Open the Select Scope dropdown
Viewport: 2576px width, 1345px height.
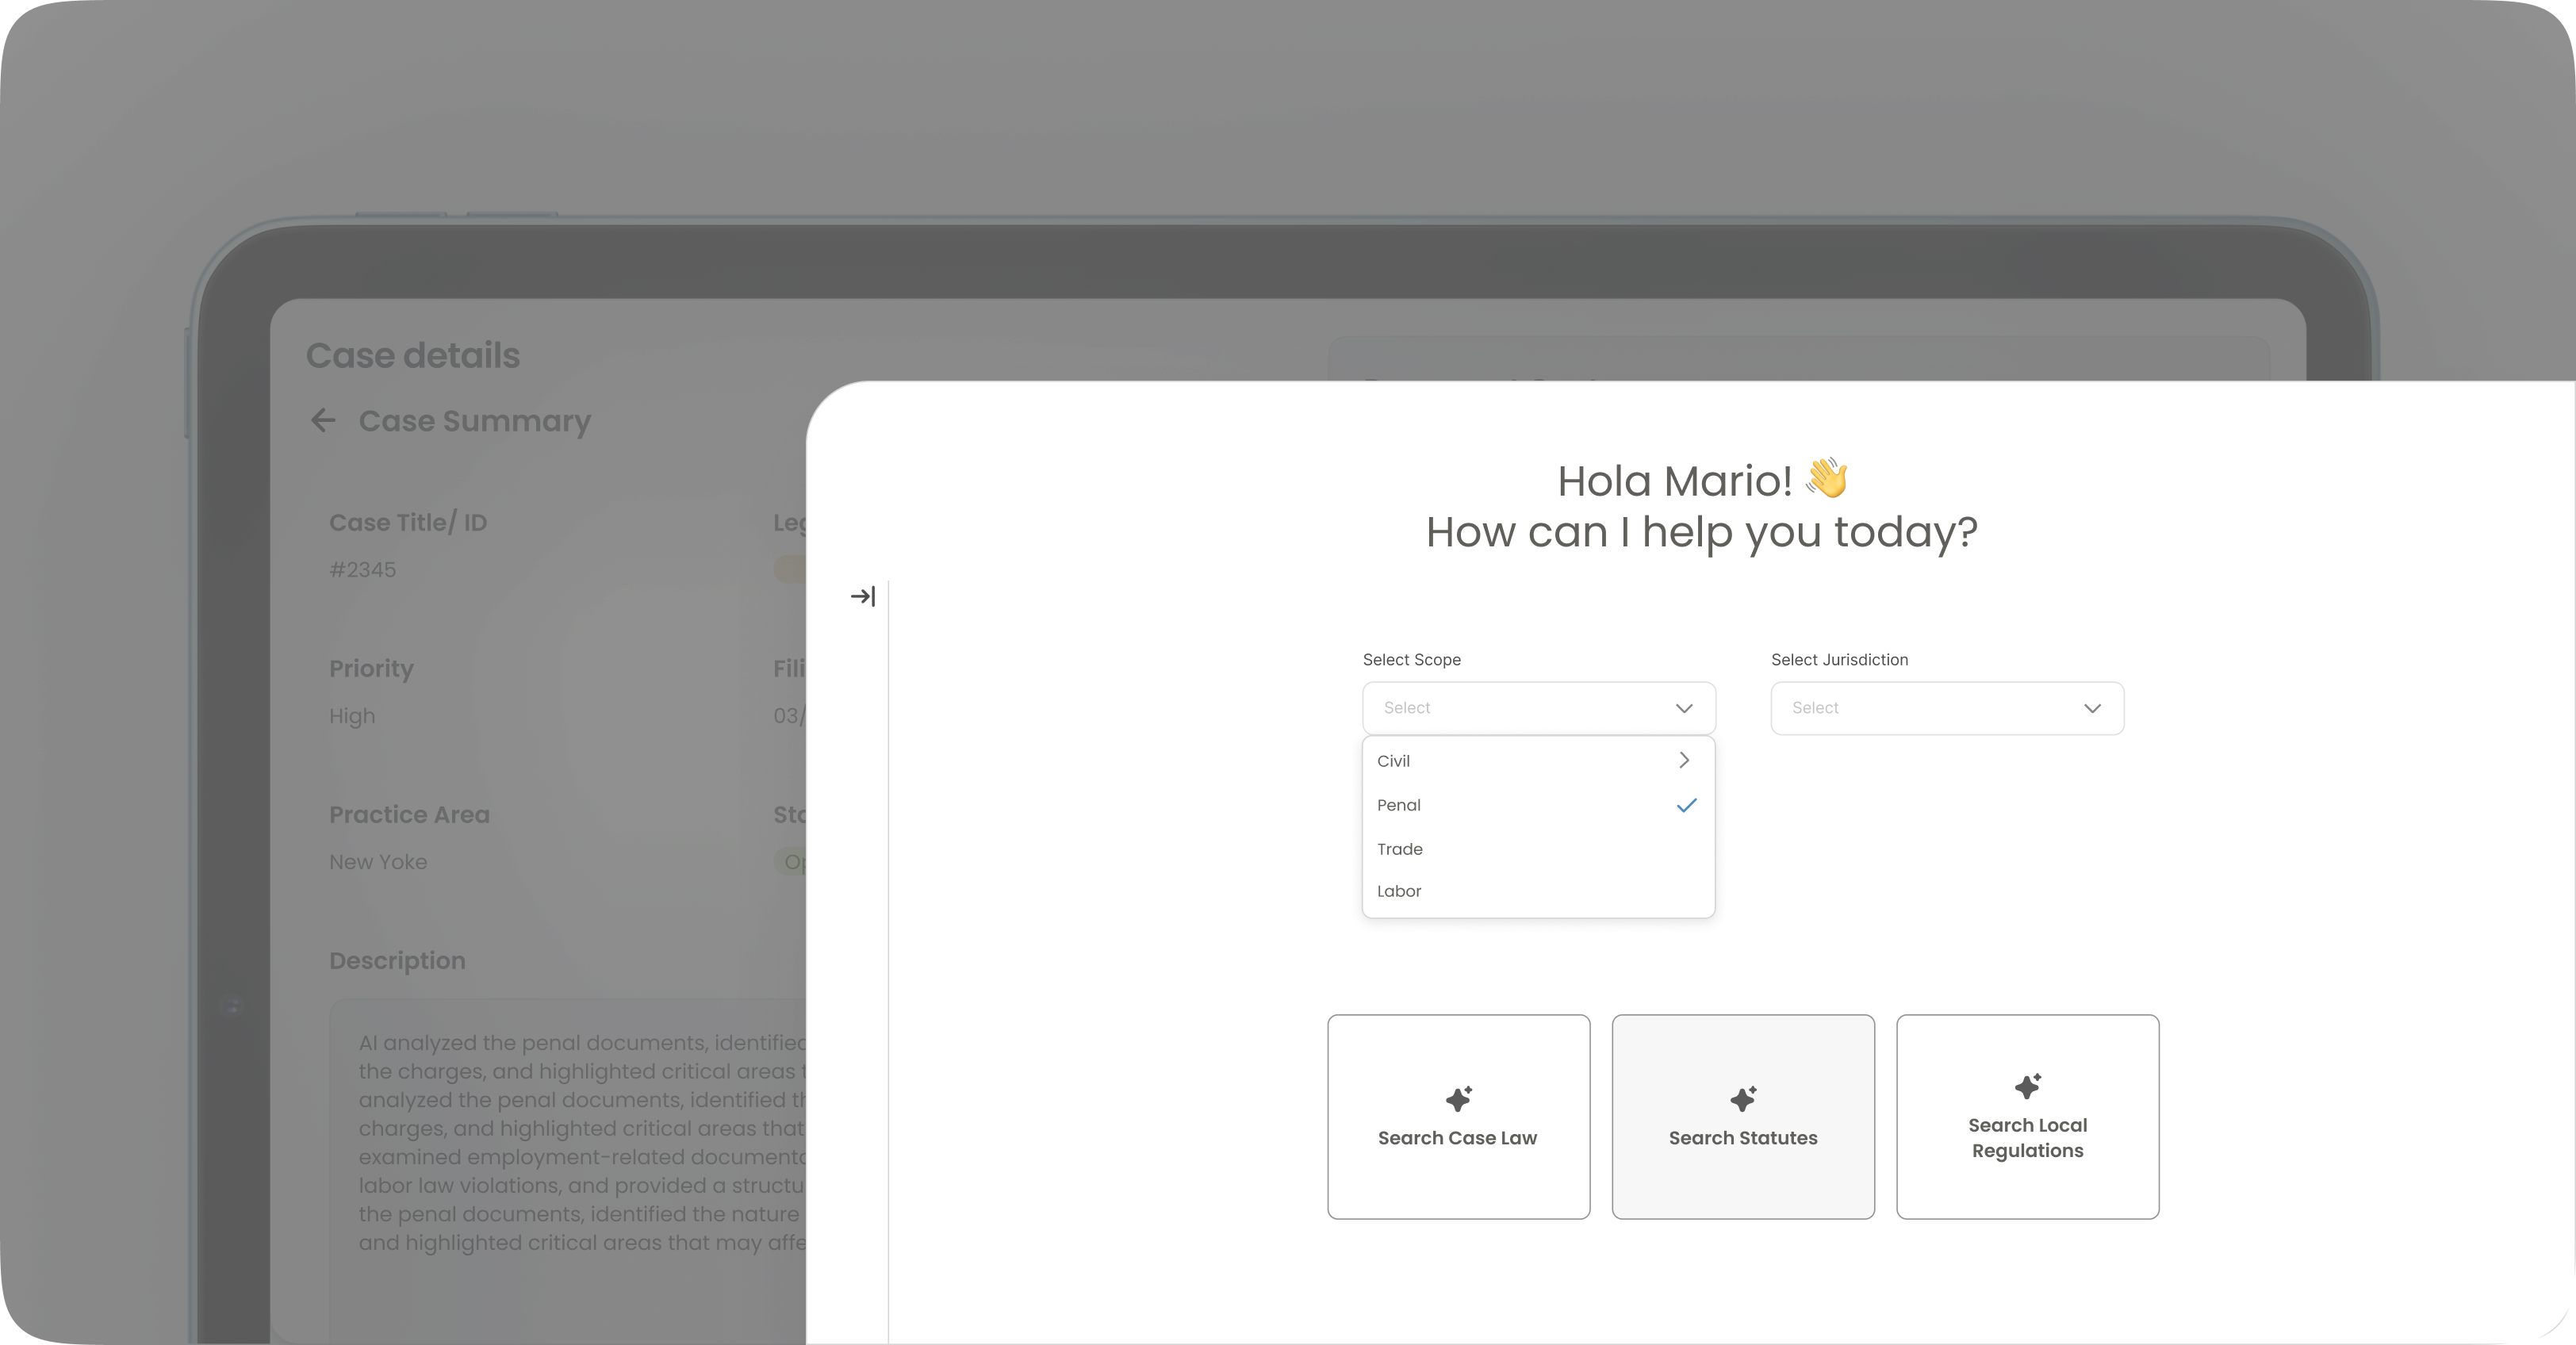(1538, 708)
